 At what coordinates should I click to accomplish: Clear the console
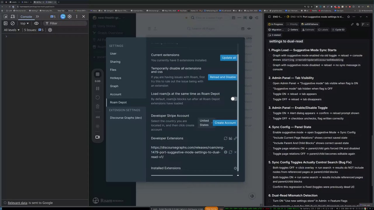tap(13, 23)
